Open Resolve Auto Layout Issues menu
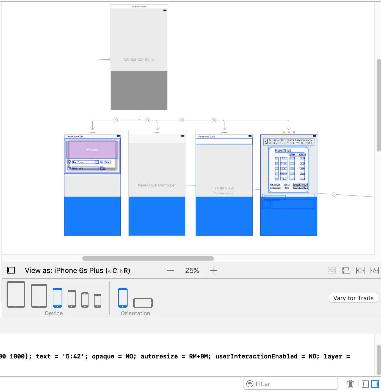 (374, 270)
